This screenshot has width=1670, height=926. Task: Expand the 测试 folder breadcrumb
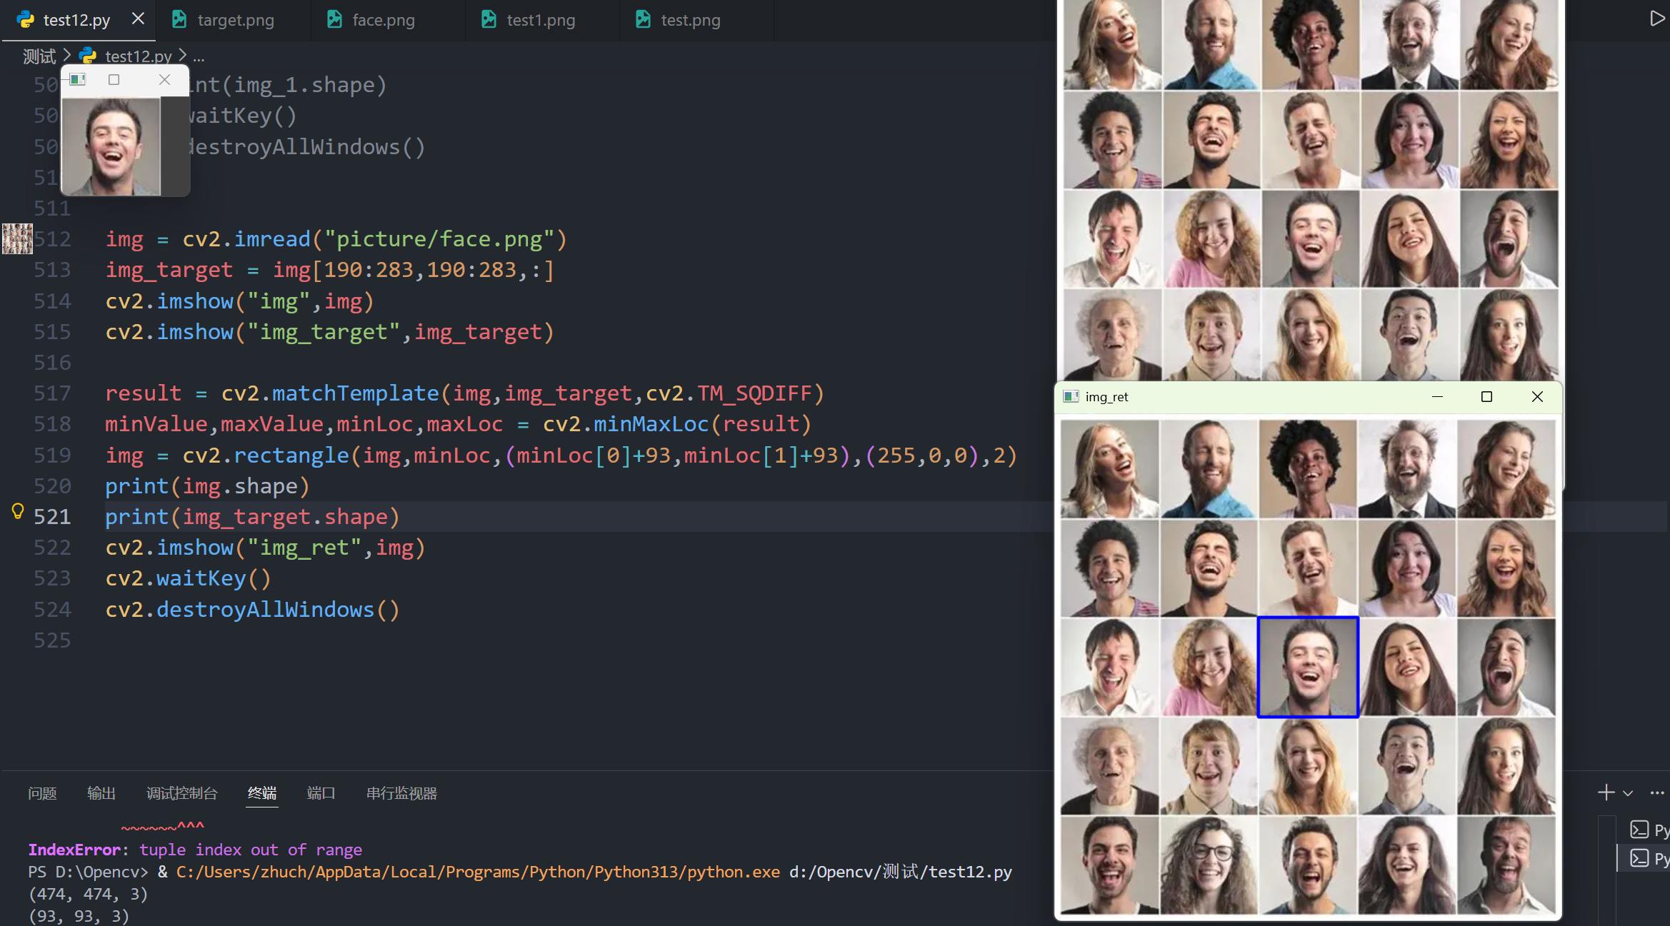[39, 56]
